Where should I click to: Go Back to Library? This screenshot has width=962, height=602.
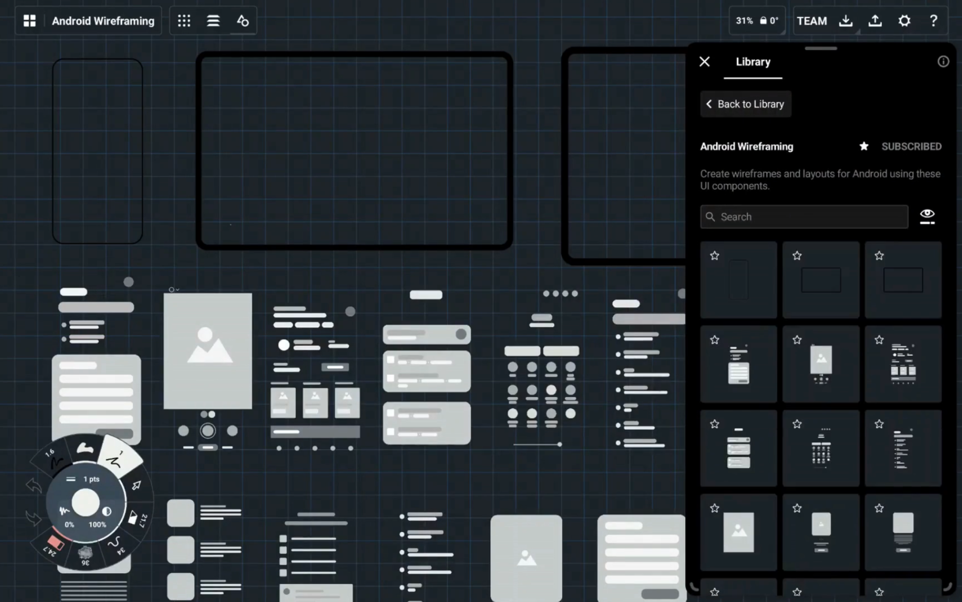(x=745, y=104)
